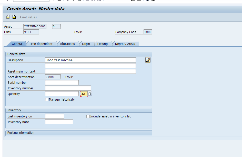Viewport: 242px width, 157px height.
Task: Click the Company Code field 1000
Action: pos(148,32)
